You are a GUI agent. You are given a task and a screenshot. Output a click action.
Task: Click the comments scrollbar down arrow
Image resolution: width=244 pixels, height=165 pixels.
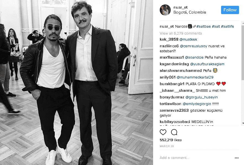tap(243, 123)
